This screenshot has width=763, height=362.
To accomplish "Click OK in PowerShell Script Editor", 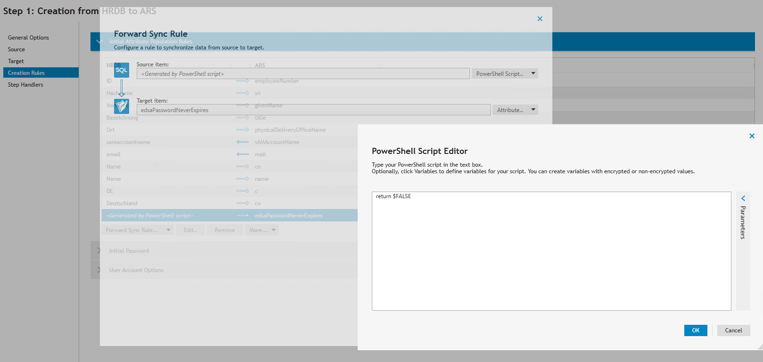I will (696, 330).
